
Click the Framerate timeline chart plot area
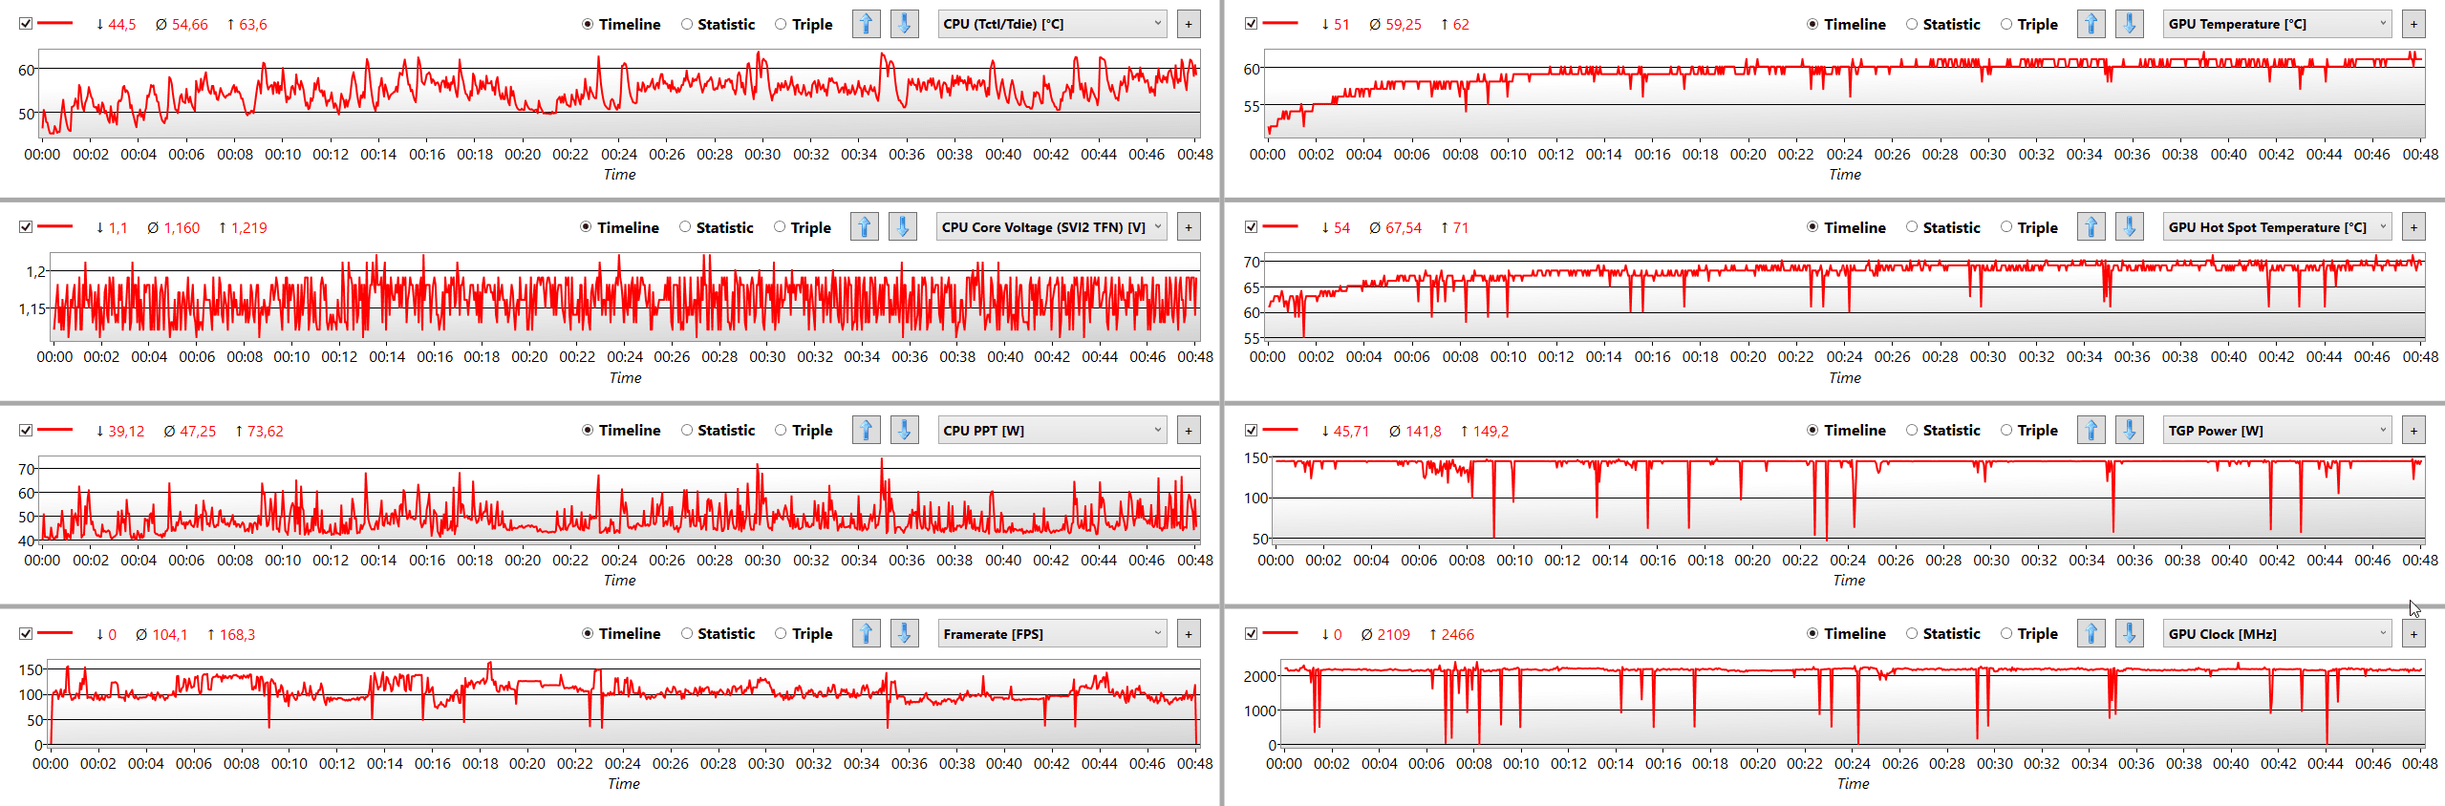(624, 703)
